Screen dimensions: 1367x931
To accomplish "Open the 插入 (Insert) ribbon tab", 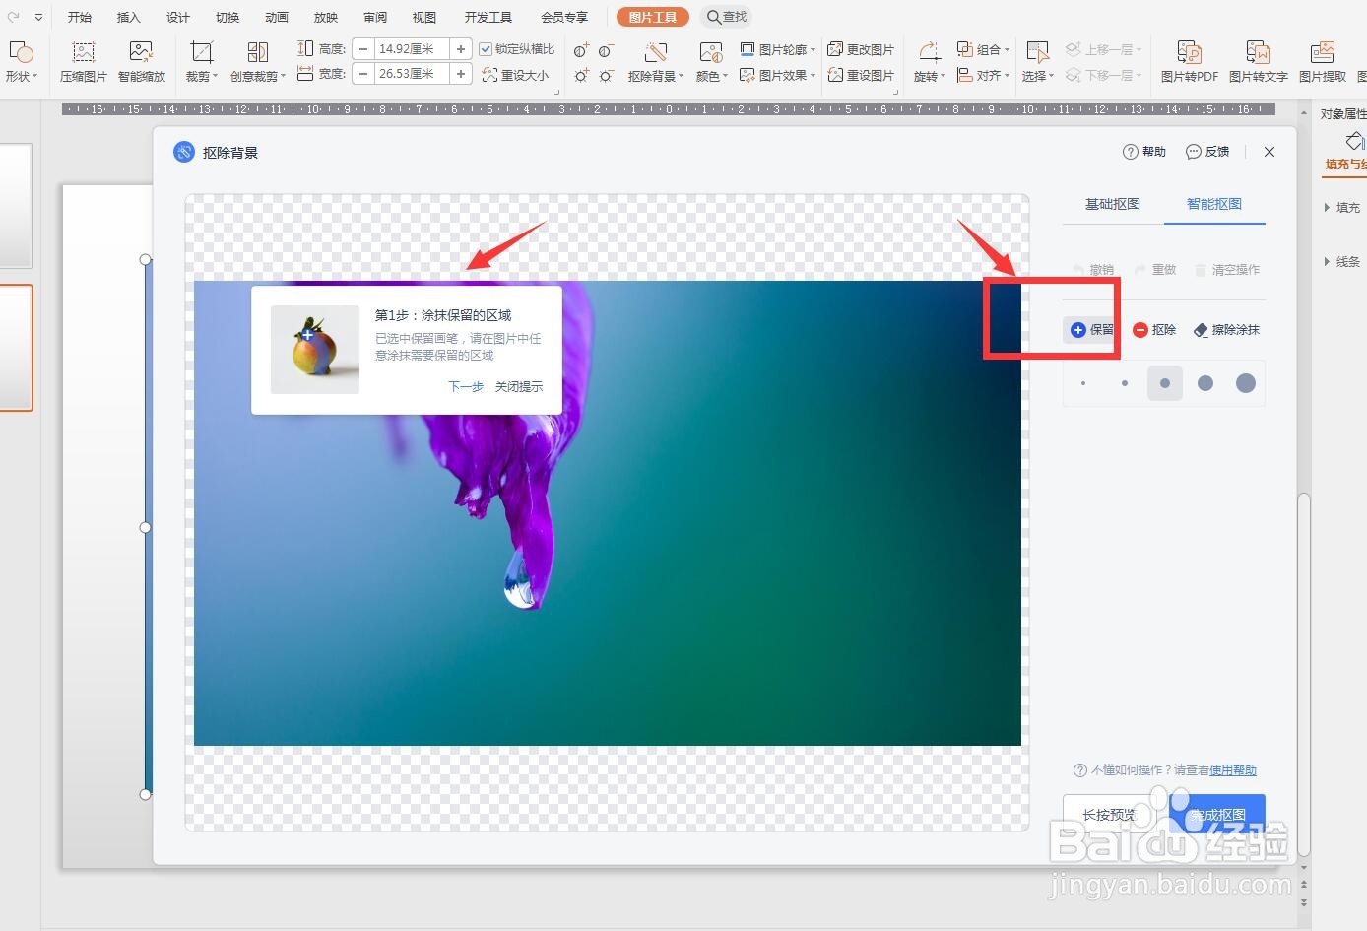I will [x=129, y=17].
